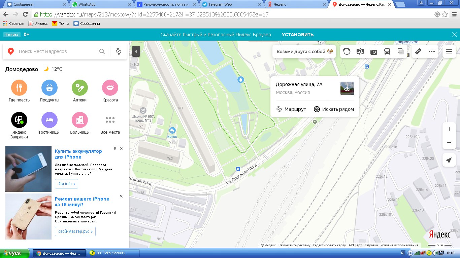Zoom out the map with minus button
This screenshot has width=460, height=258.
[449, 142]
